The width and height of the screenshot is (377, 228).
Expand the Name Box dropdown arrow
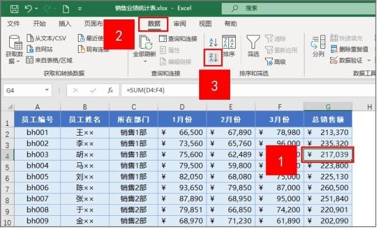point(47,90)
